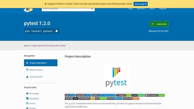This screenshot has width=194, height=109.
Task: Open the pypi v7.2.0 badge
Action: (x=70, y=95)
